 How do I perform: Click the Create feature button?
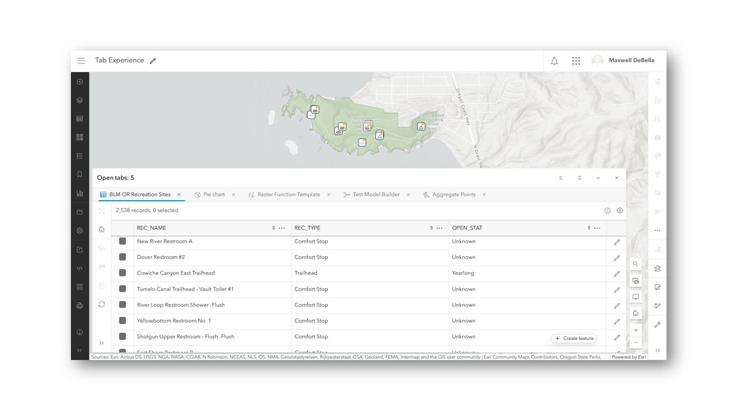pos(574,338)
